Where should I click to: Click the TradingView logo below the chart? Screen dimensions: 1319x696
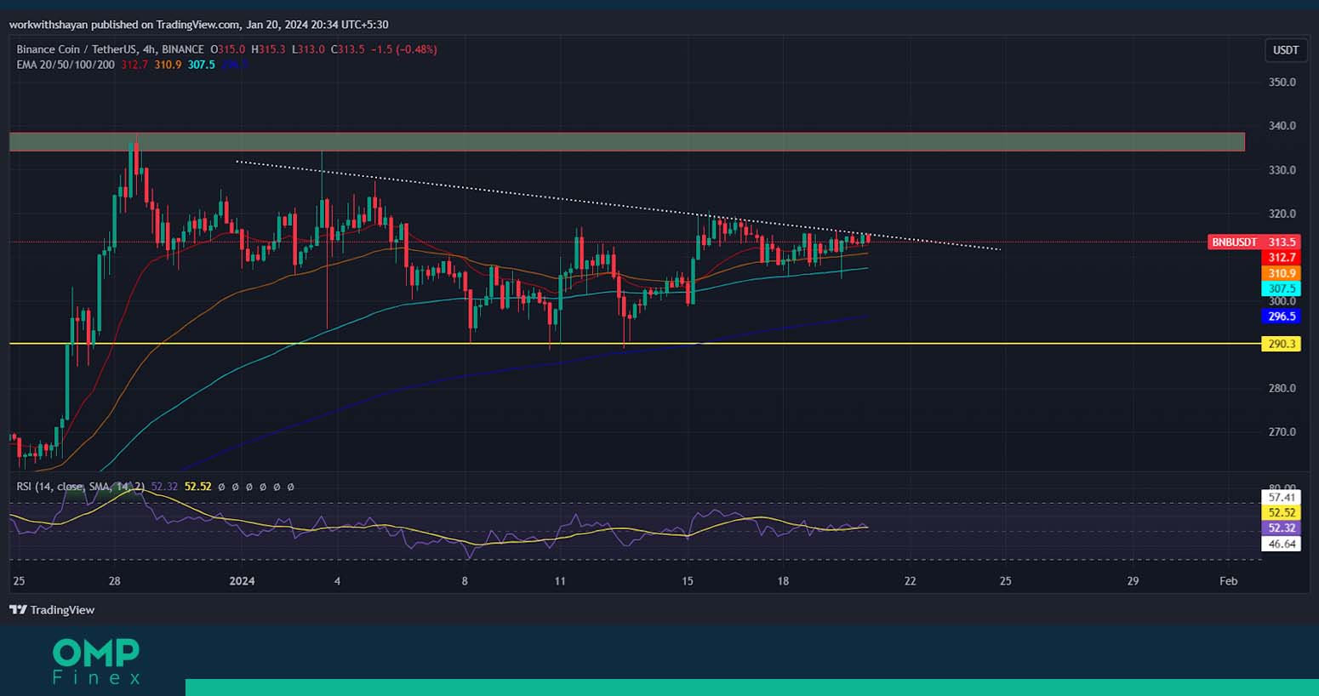tap(52, 610)
